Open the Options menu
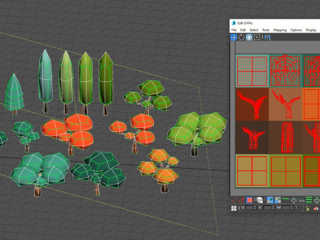This screenshot has height=240, width=320. [296, 30]
